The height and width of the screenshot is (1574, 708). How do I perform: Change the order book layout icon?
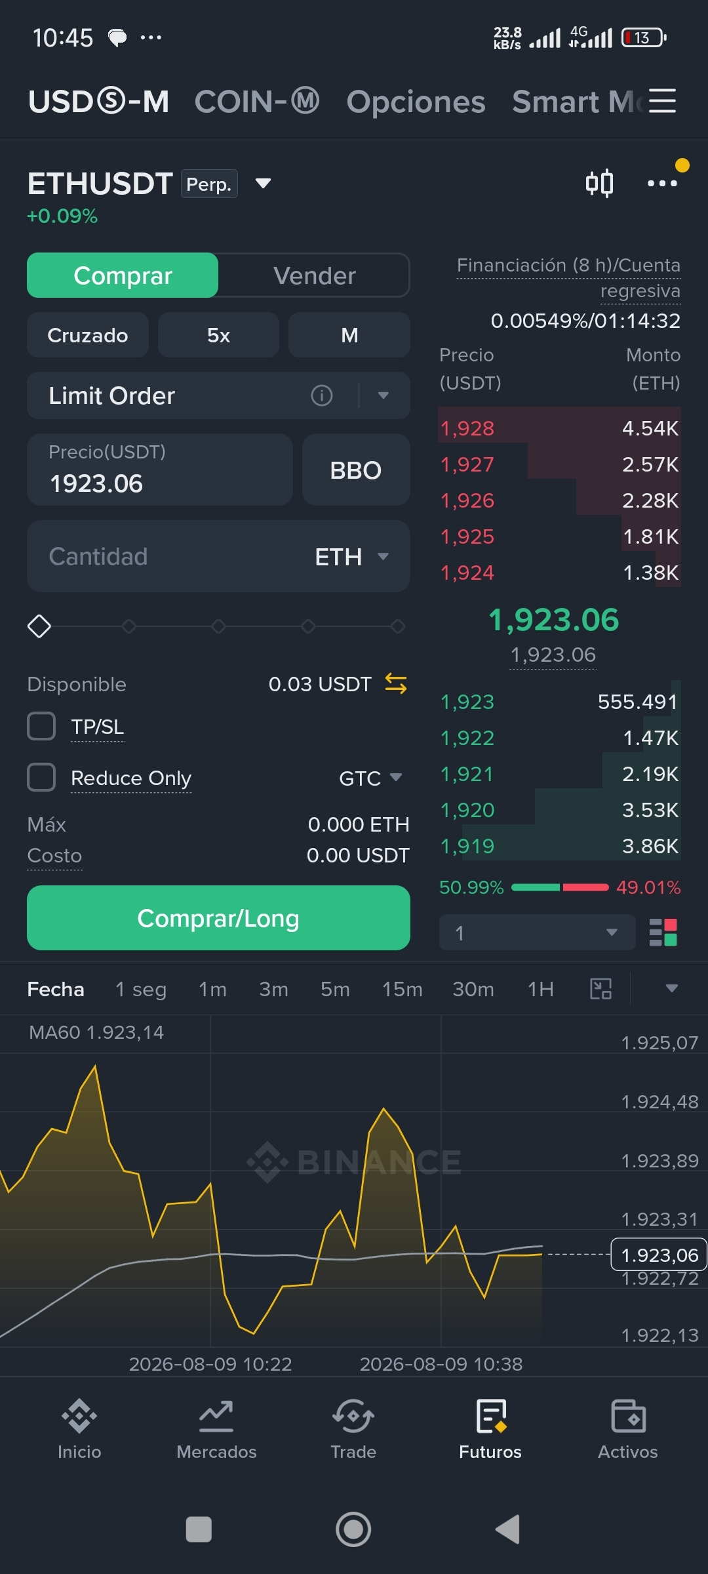(663, 932)
